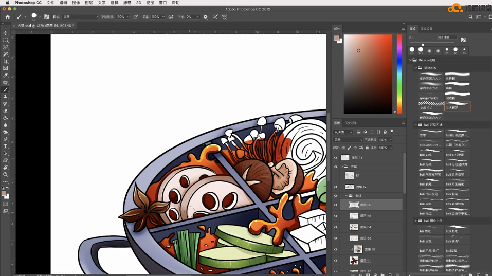Open the brush mode dropdown in options bar
The height and width of the screenshot is (276, 492).
(x=80, y=17)
